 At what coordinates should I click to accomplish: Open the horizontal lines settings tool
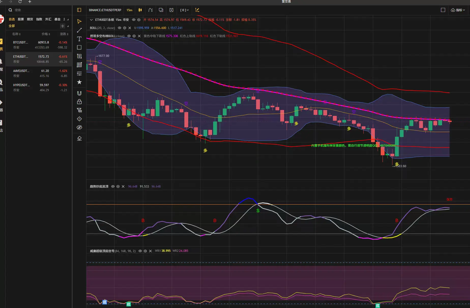pos(79,73)
